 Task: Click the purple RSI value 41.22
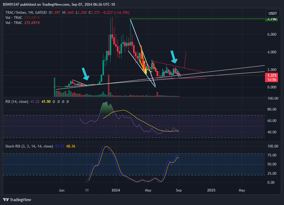pyautogui.click(x=35, y=102)
